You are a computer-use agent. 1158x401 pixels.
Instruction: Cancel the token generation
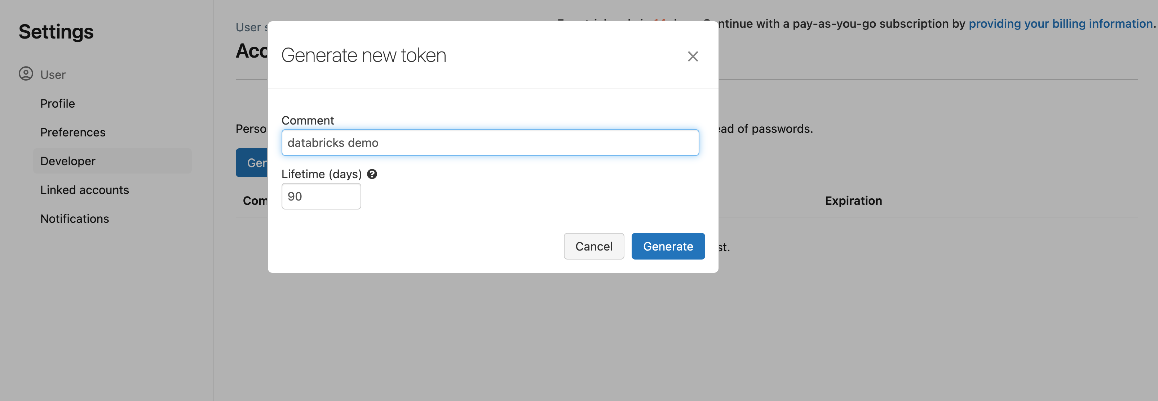pyautogui.click(x=594, y=246)
